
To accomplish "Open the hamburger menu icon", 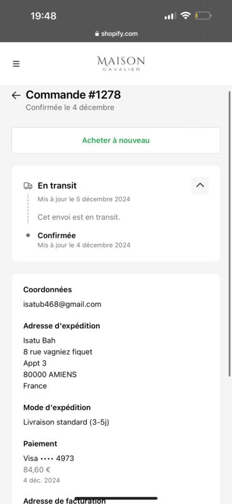I will tap(16, 64).
